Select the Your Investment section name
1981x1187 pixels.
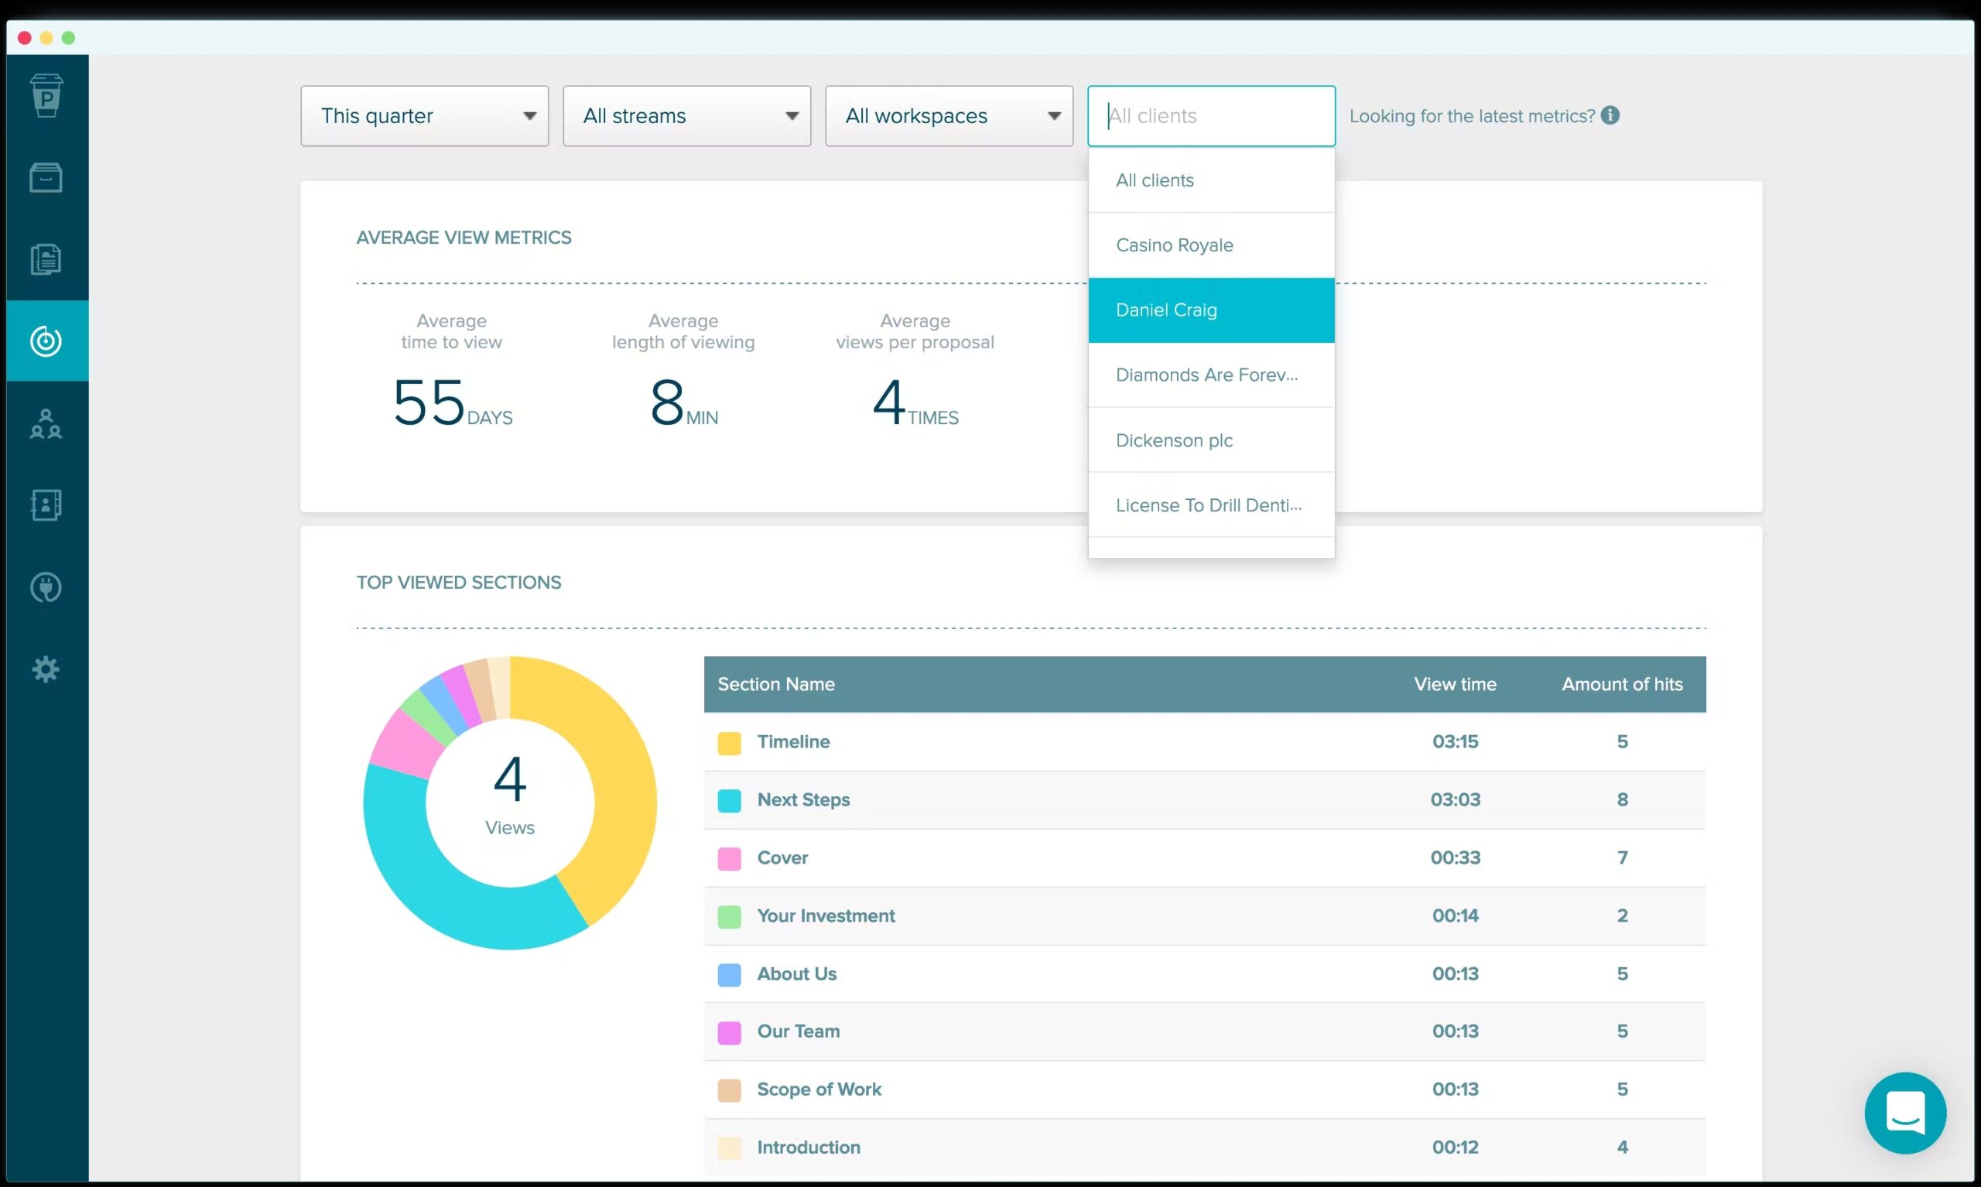coord(826,915)
